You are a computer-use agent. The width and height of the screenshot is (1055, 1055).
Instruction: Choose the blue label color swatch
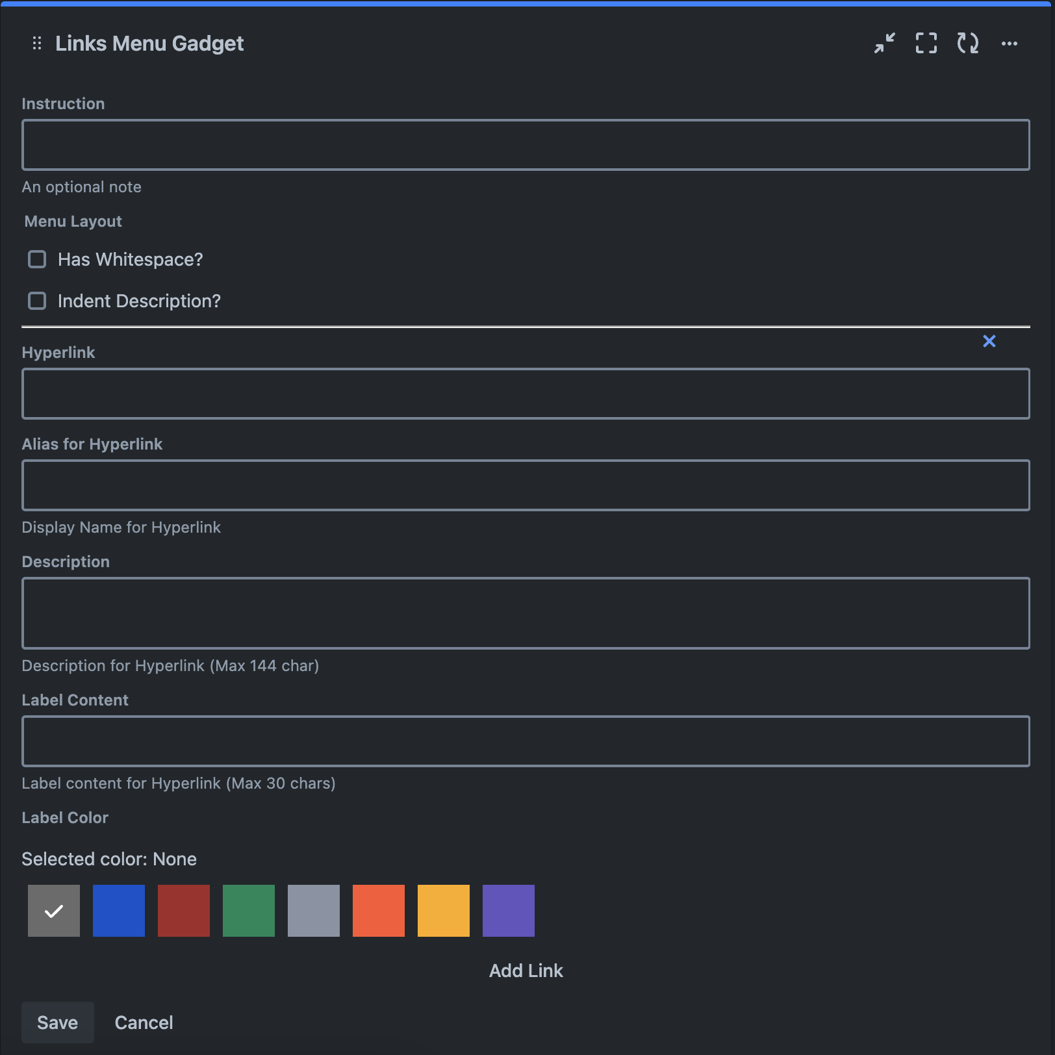[x=119, y=911]
